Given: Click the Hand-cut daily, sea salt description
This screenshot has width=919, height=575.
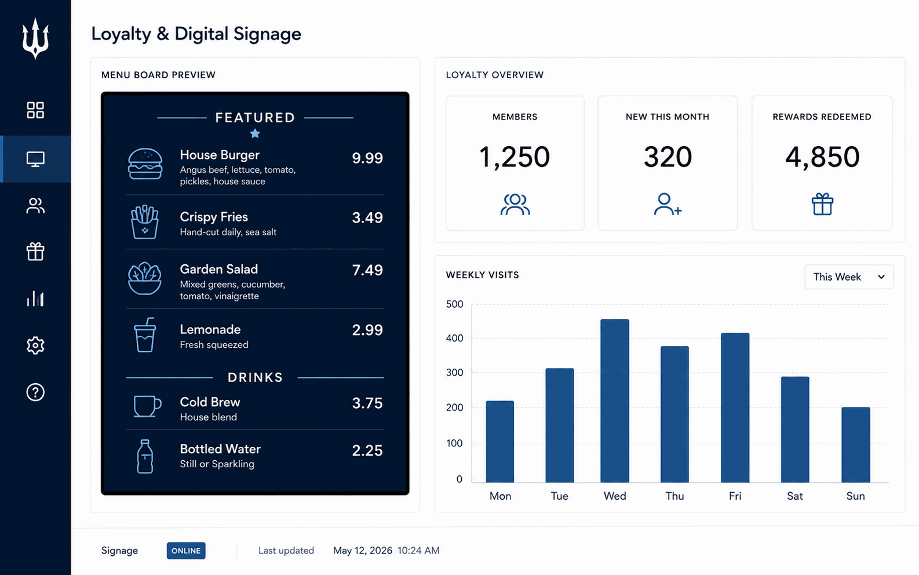Looking at the screenshot, I should [228, 232].
